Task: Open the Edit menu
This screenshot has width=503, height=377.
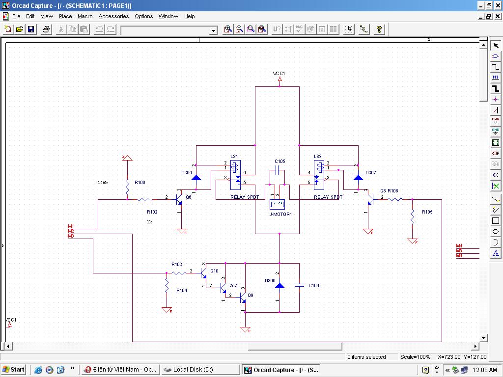Action: [x=30, y=16]
